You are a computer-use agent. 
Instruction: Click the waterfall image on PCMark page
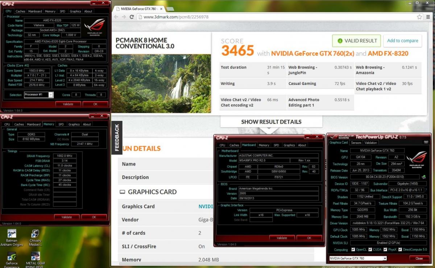pyautogui.click(x=161, y=83)
